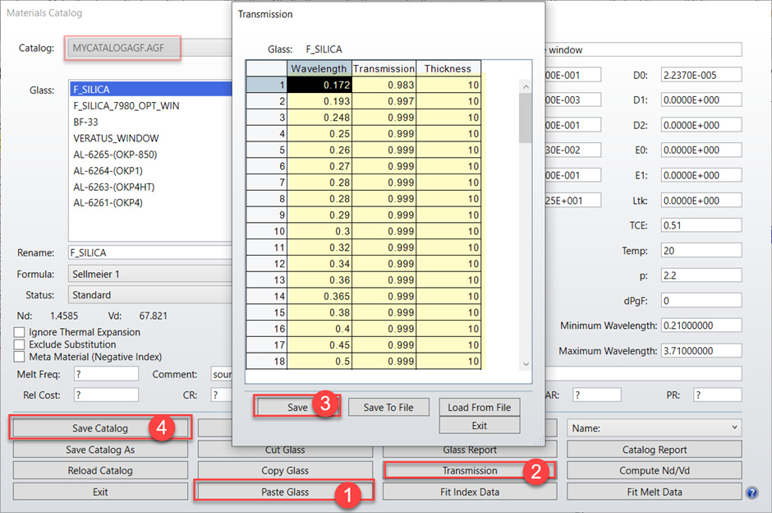Click the Save To File button
Screen dimensions: 772x513
pos(388,407)
